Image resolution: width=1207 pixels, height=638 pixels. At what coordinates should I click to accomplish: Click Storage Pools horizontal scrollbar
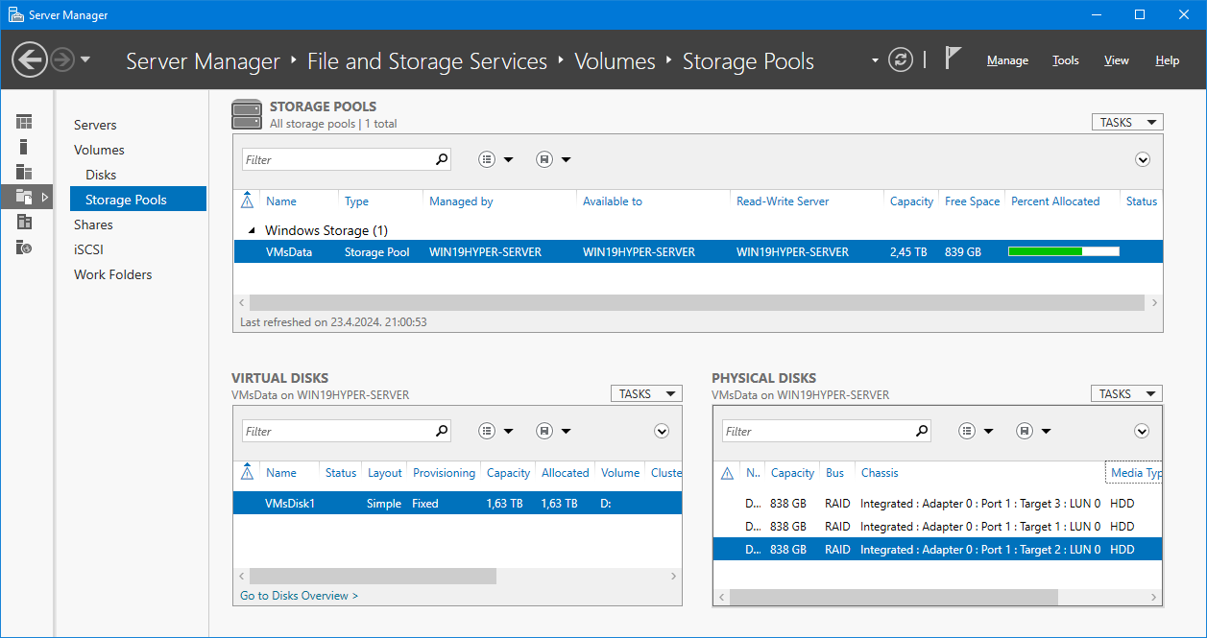(x=697, y=302)
